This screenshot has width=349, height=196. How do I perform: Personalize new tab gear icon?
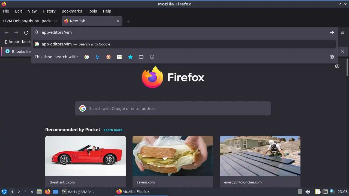[337, 66]
